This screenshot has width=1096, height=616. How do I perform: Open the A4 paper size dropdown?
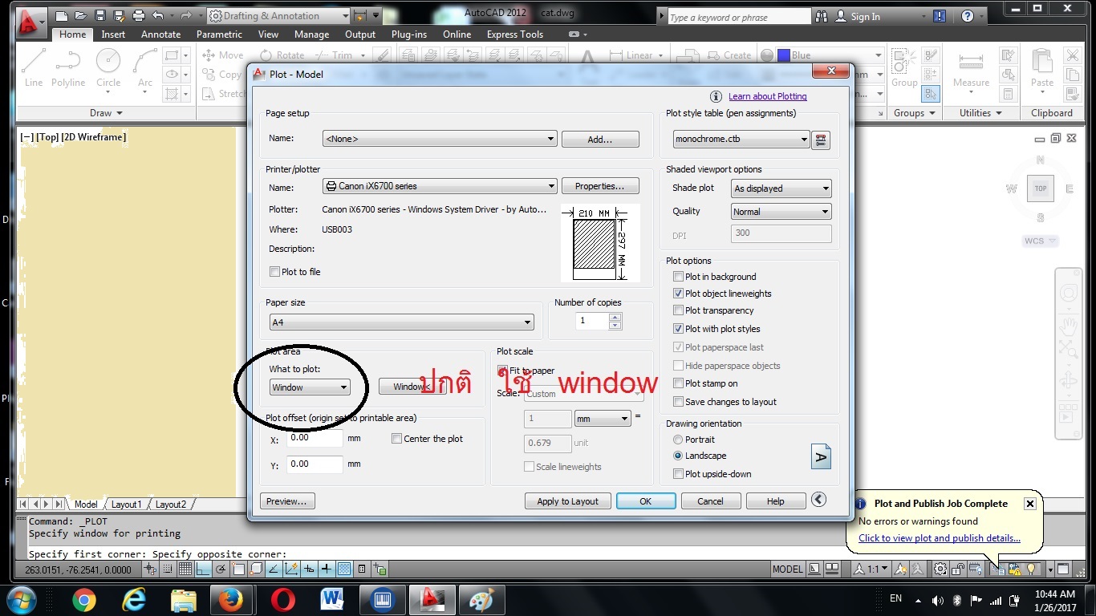pos(402,322)
